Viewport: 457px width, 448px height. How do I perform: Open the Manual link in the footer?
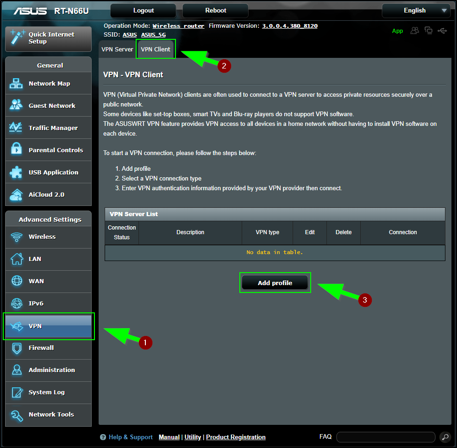tap(169, 437)
